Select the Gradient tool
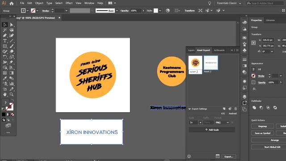Image resolution: width=286 pixels, height=161 pixels. pos(12,73)
